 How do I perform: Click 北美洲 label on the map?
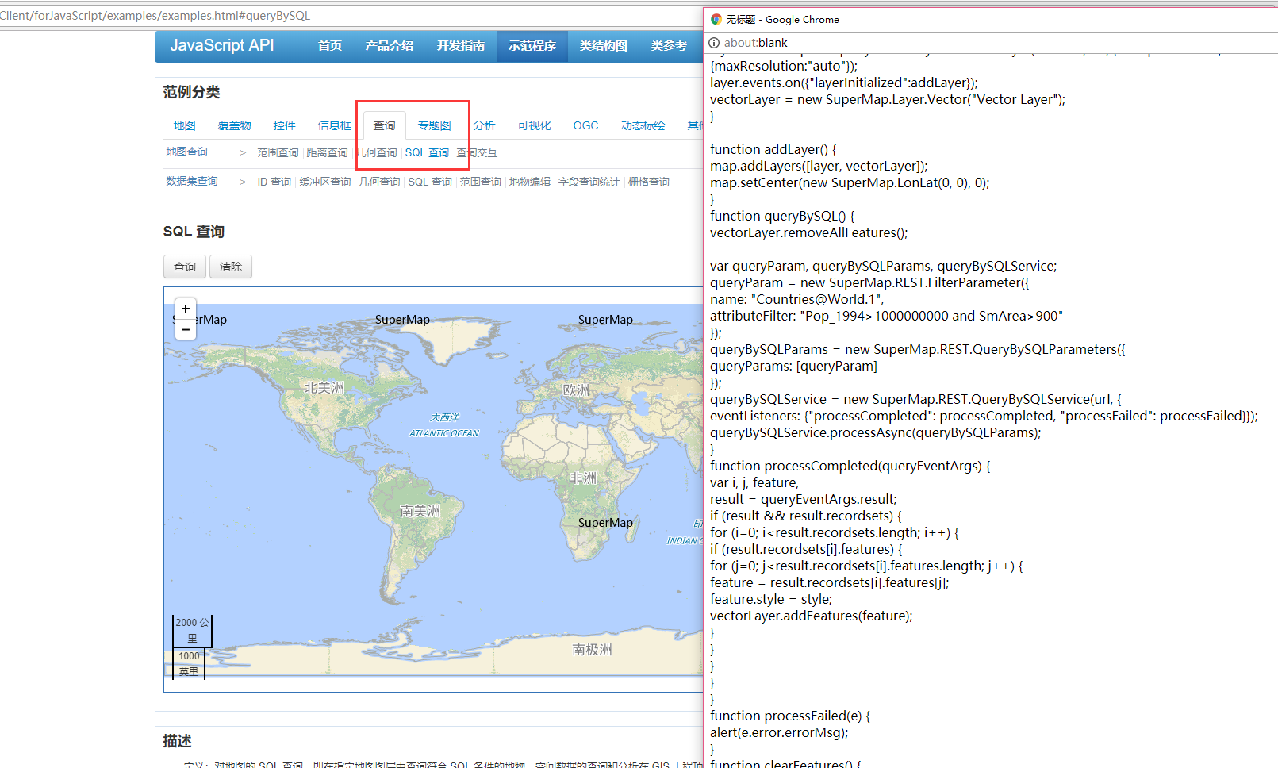pyautogui.click(x=324, y=388)
